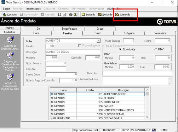Click the Descrição column header
Image resolution: width=178 pixels, height=132 pixels.
coord(124,90)
